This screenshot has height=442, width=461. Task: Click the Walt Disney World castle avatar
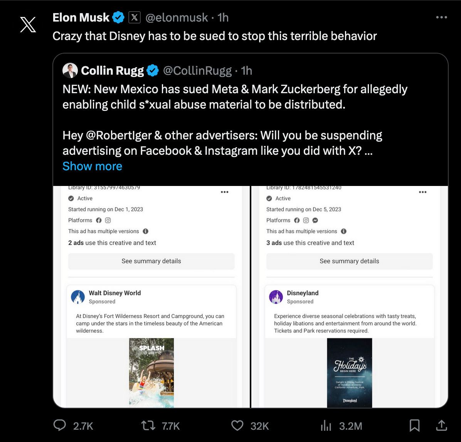coord(78,297)
